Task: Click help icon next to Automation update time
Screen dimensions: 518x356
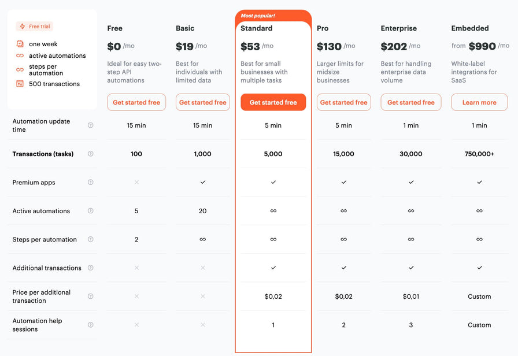Action: 91,125
